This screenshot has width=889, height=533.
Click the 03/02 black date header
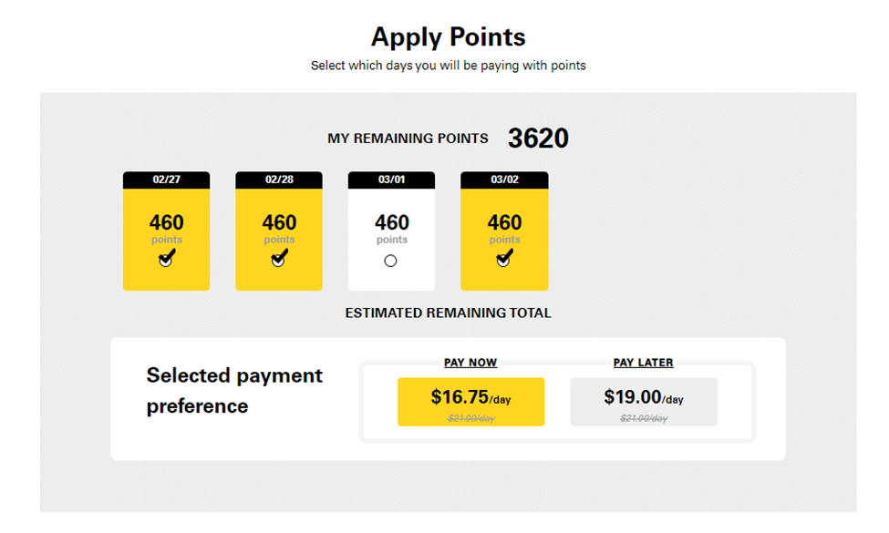(x=504, y=180)
